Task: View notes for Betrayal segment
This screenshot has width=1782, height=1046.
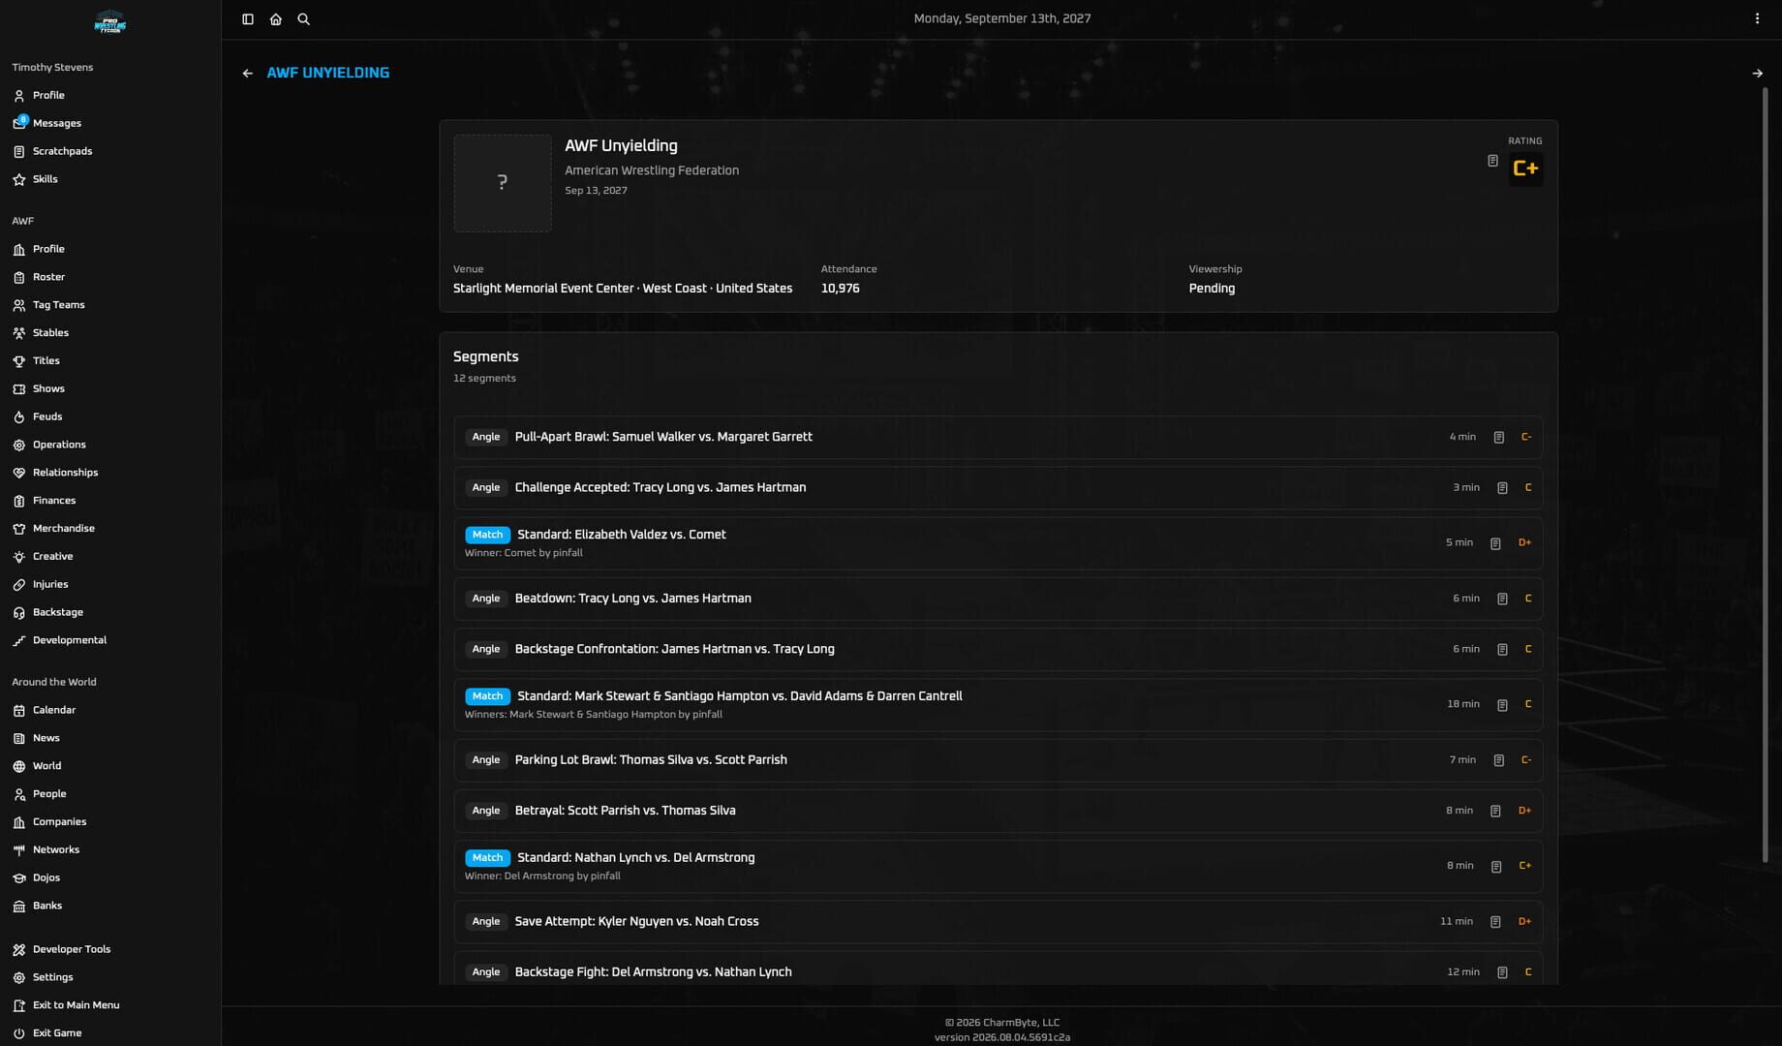Action: tap(1495, 811)
